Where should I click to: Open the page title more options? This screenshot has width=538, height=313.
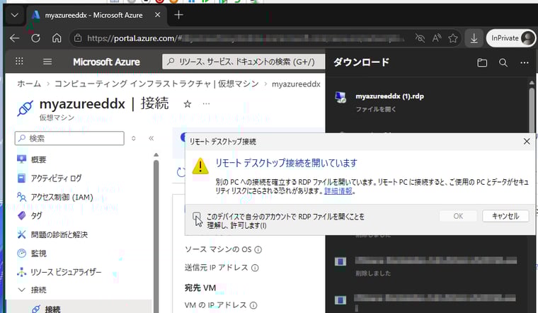coord(206,103)
